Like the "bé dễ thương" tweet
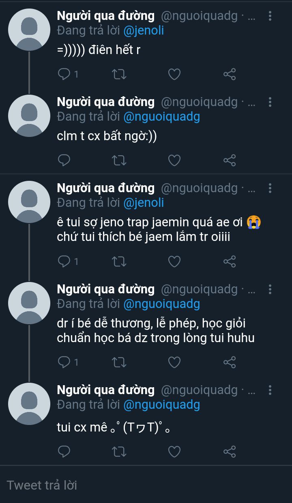The height and width of the screenshot is (503, 292). click(x=174, y=362)
